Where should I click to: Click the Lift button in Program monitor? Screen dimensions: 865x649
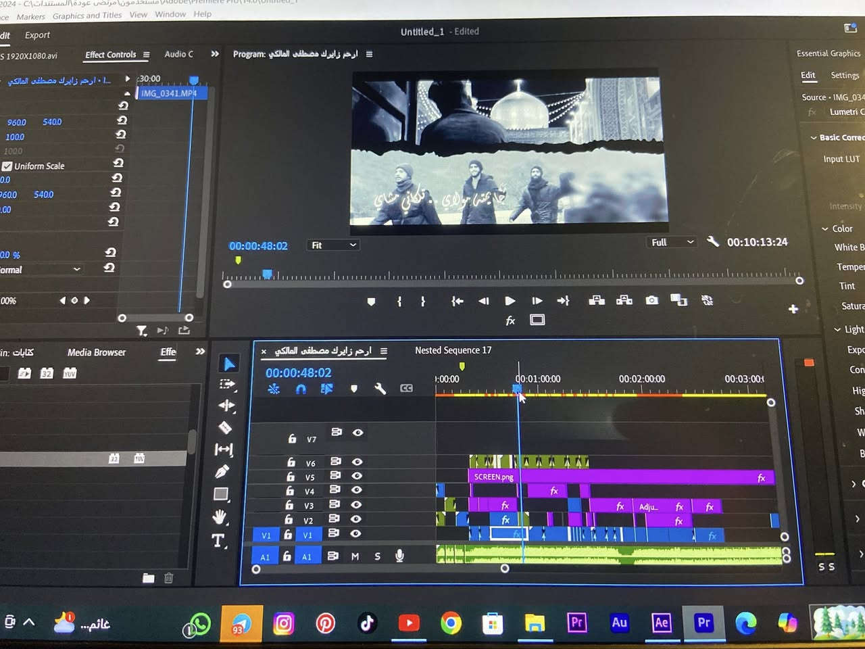pos(597,300)
